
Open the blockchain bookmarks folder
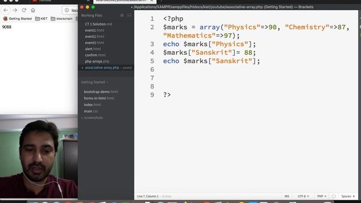click(61, 19)
